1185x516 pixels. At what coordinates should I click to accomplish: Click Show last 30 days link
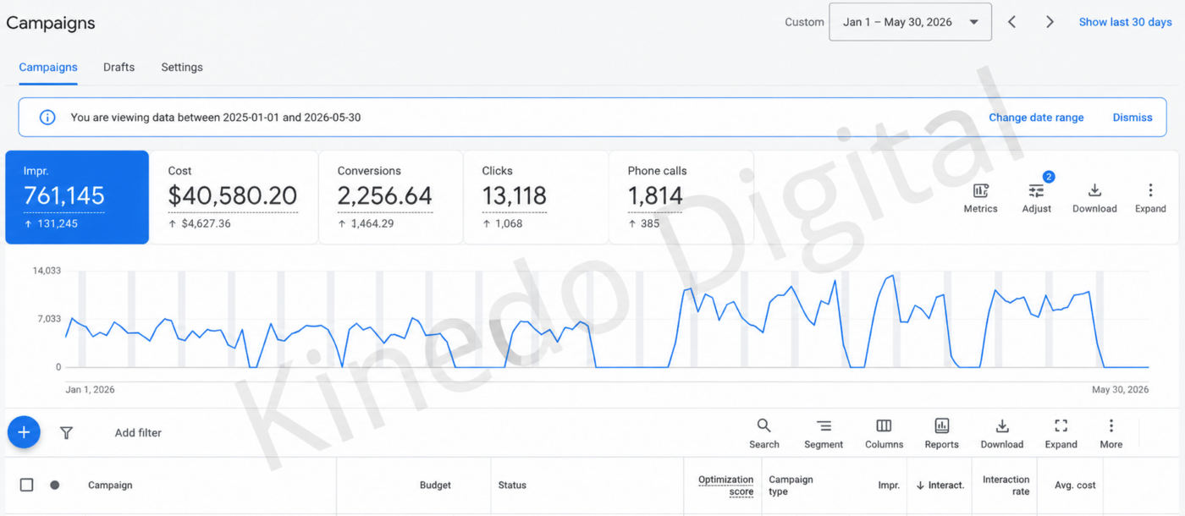click(1125, 22)
